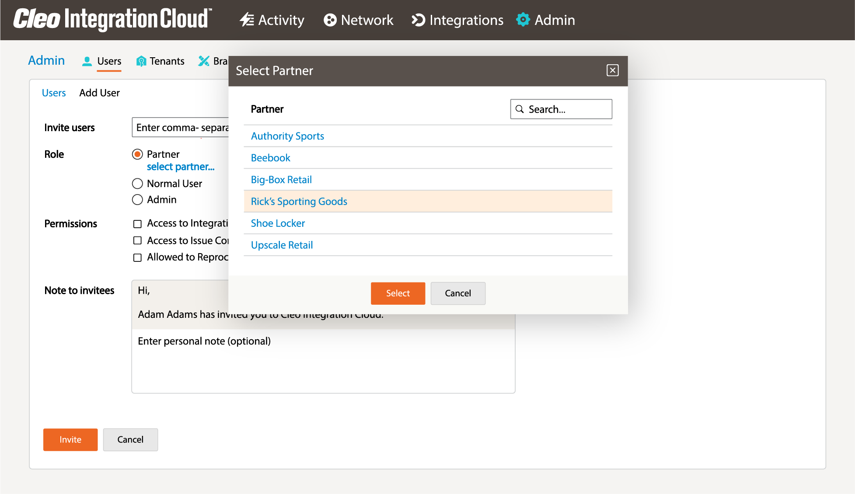Click the branding scissors icon next to Tenants
Screen dimensions: 855x494
pos(203,61)
